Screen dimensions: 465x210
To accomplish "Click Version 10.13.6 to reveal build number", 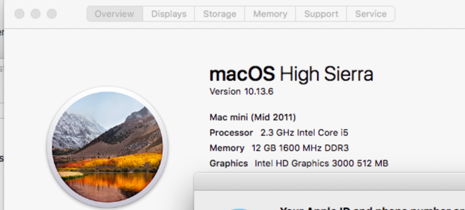I will [x=241, y=92].
